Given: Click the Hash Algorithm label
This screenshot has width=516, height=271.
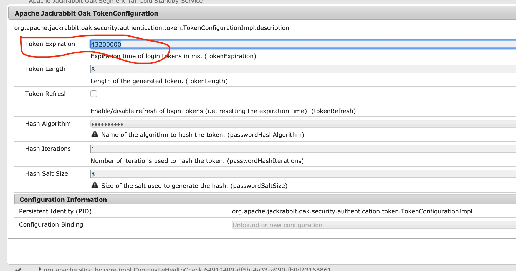Looking at the screenshot, I should (48, 124).
